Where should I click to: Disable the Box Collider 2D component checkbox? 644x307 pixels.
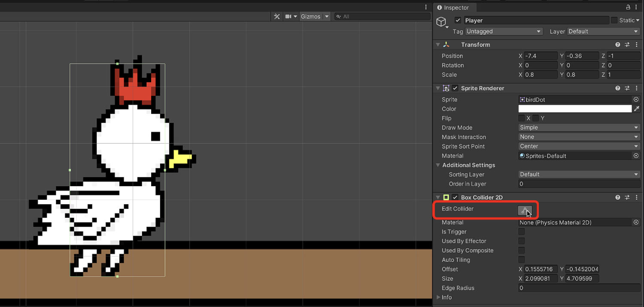pyautogui.click(x=455, y=198)
